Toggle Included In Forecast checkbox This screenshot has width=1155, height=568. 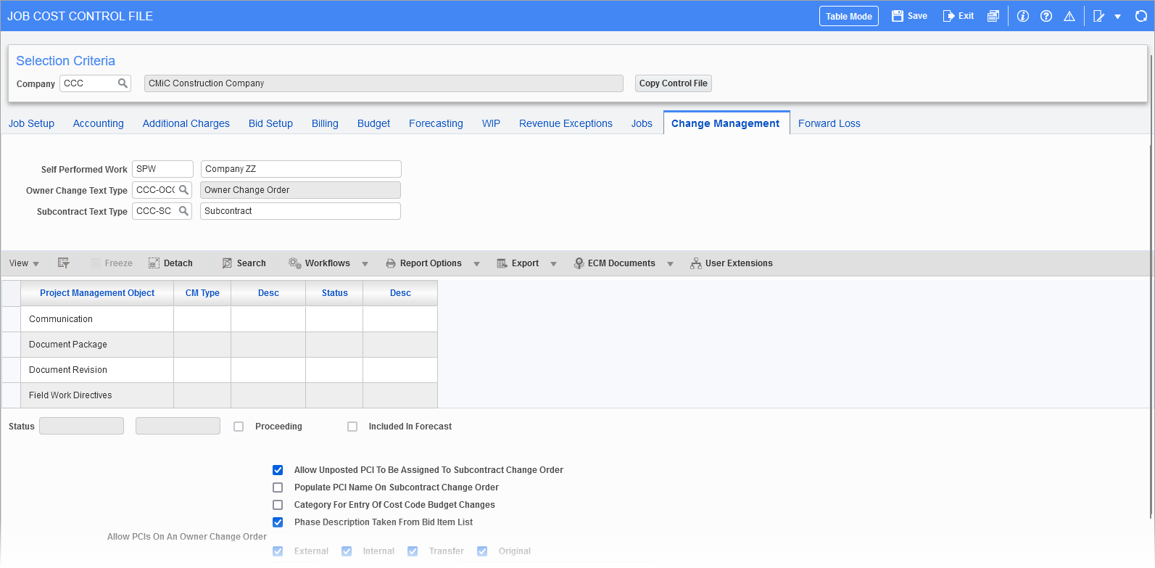(x=352, y=427)
